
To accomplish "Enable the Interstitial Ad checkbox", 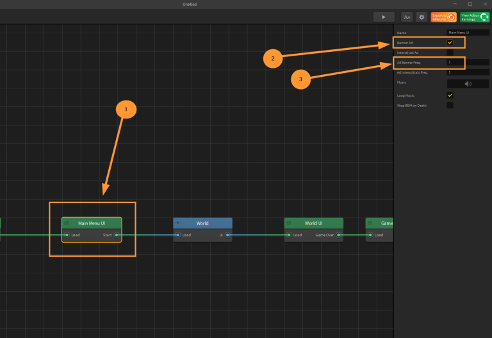I will click(450, 52).
